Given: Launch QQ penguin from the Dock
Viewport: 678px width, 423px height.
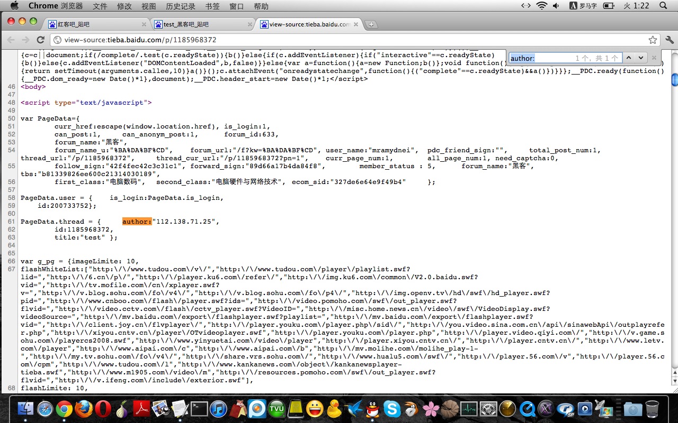Looking at the screenshot, I should 372,408.
